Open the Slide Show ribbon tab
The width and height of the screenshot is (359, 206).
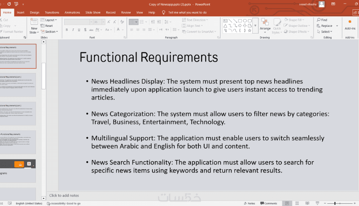point(93,13)
